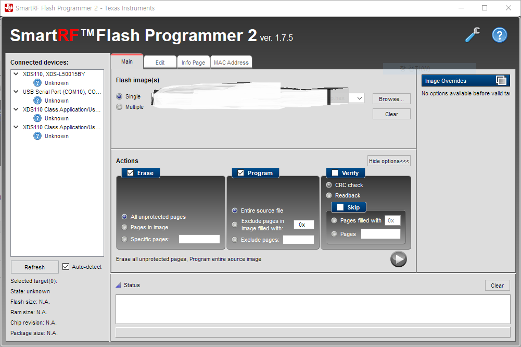Viewport: 521px width, 347px height.
Task: Select Entire source file option
Action: point(235,210)
